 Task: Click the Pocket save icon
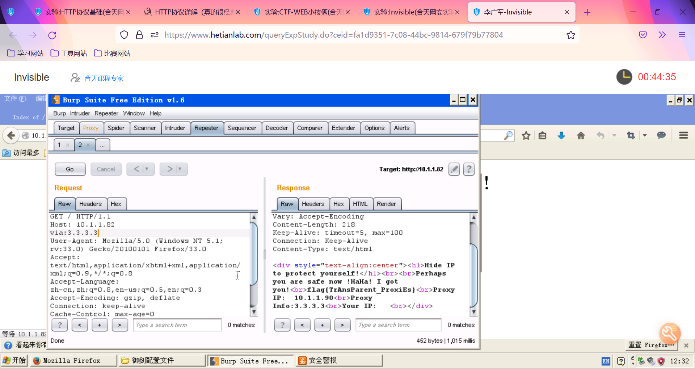[643, 35]
